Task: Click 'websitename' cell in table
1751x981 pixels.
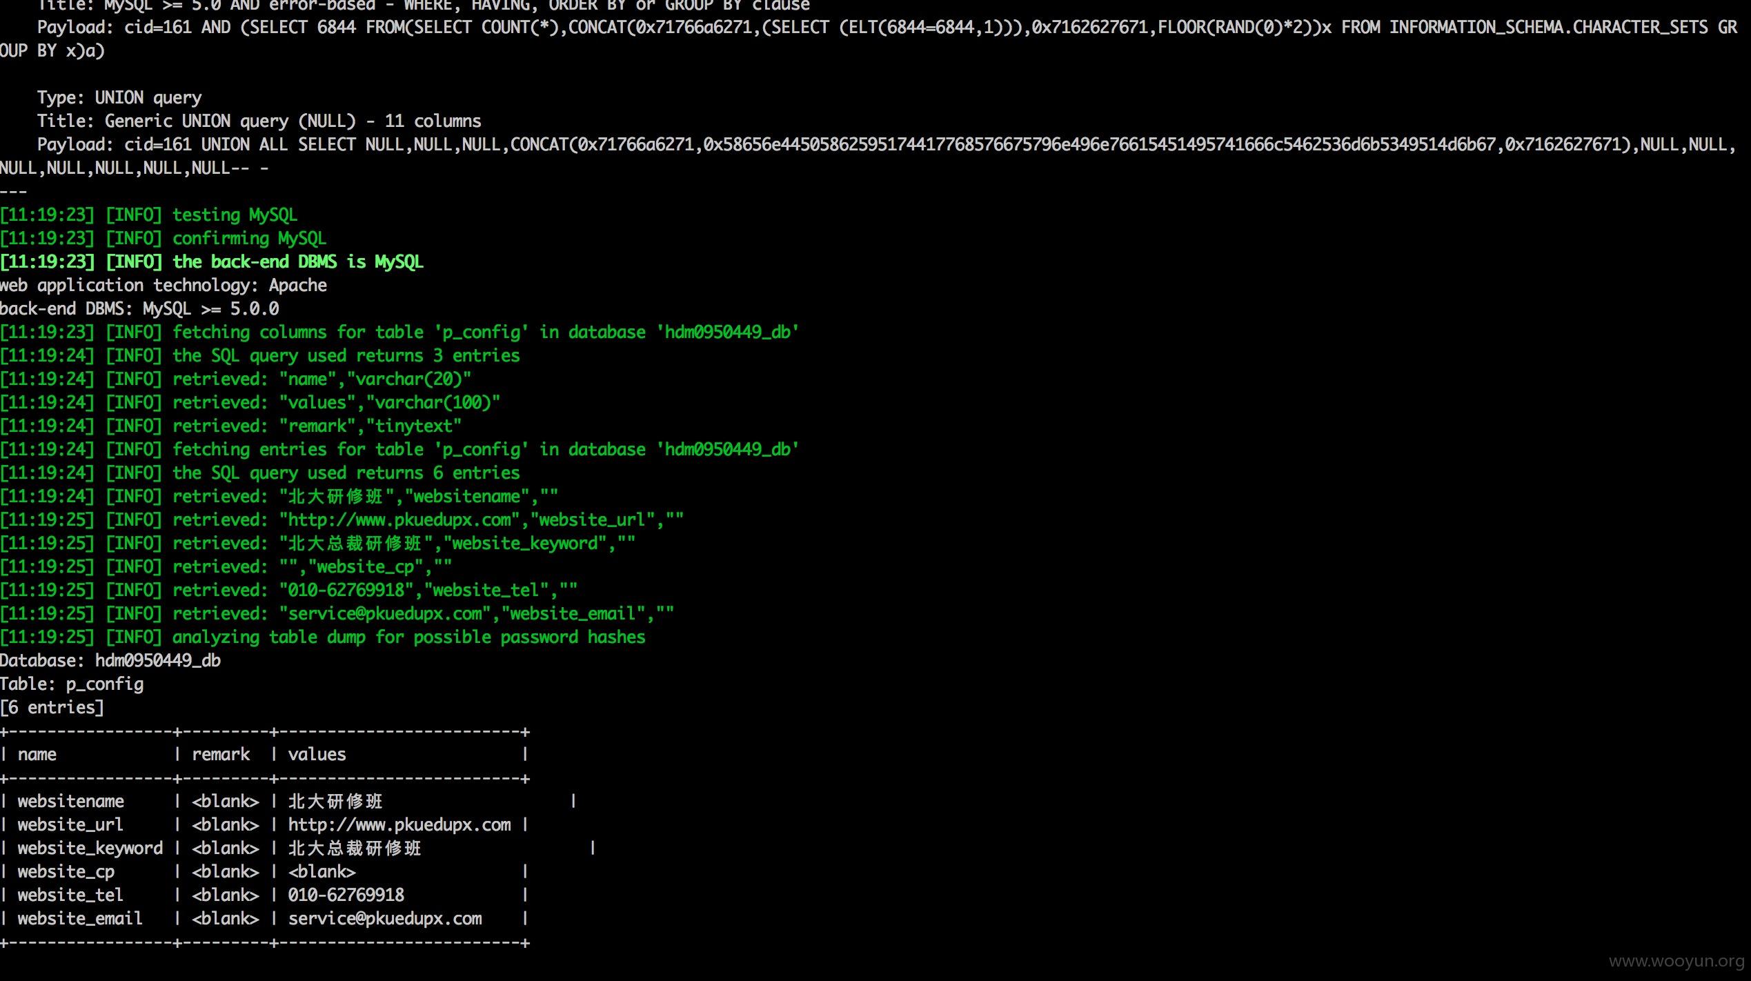Action: point(71,802)
